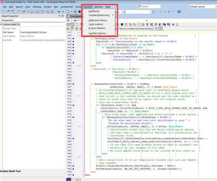The height and width of the screenshot is (181, 217).
Task: Click the black square icon in editor toolbar
Action: coord(122,24)
